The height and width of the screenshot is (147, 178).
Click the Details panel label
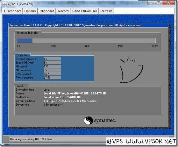[21, 86]
